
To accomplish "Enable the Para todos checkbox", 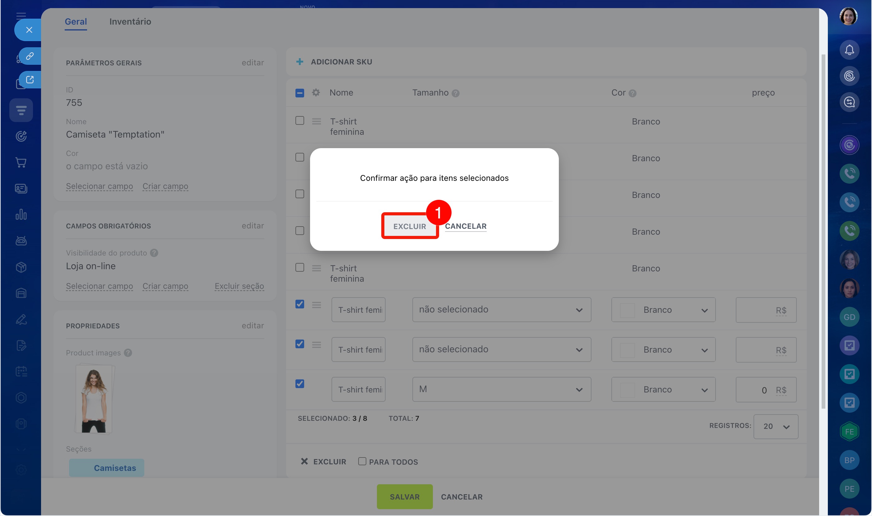I will (362, 462).
